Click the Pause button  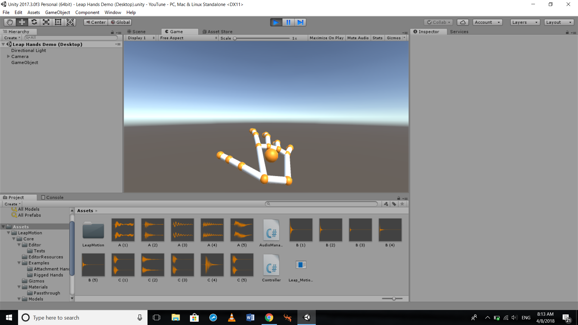point(288,22)
